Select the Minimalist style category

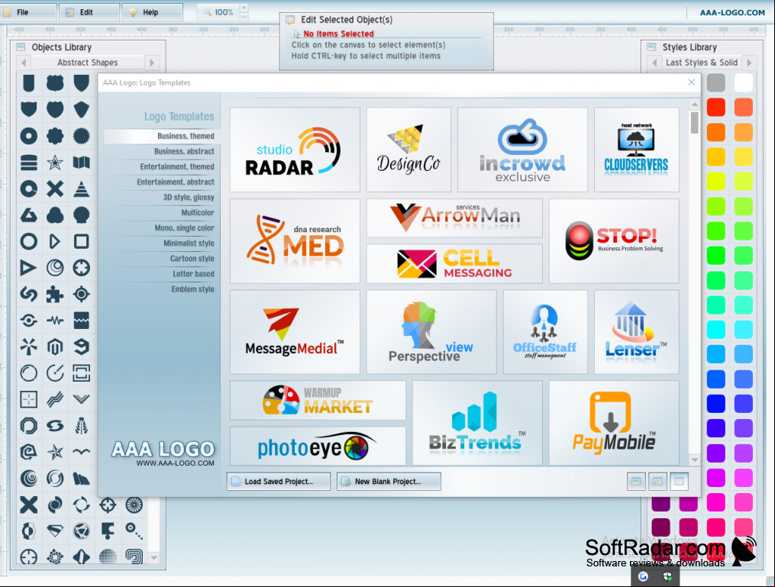pos(162,243)
